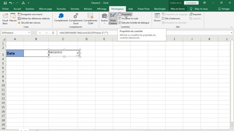Open the Power Pivot tab

143,9
